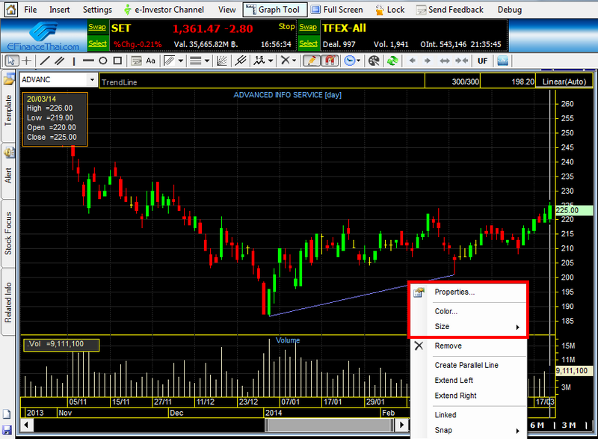Click the clock time period icon
Viewport: 598px width, 439px height.
pyautogui.click(x=349, y=61)
